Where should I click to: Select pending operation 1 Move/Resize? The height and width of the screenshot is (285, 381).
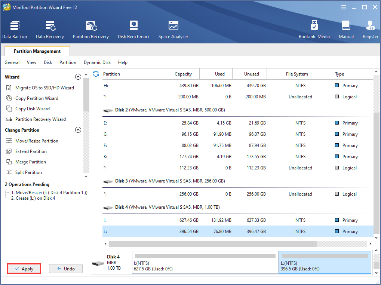point(49,192)
